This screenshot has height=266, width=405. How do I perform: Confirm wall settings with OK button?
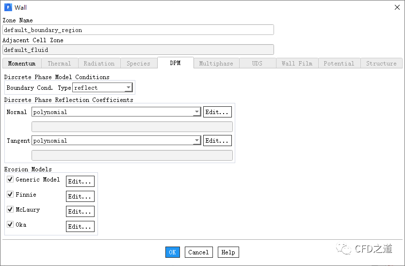click(173, 252)
